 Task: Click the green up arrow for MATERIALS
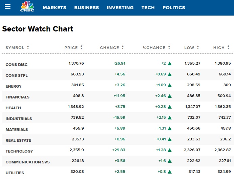170,129
